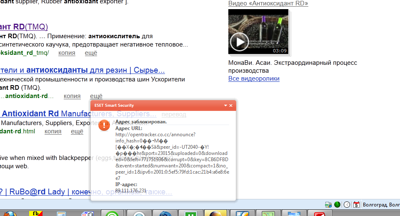Open the RD(TMQ) search result title
The image size is (400, 216).
coord(24,27)
